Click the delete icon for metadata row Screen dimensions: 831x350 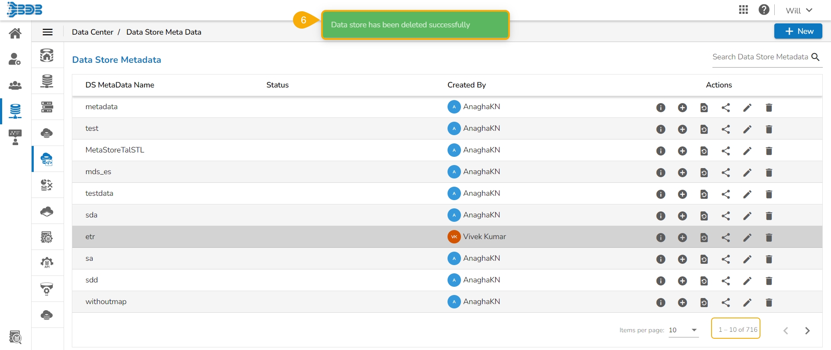[769, 107]
